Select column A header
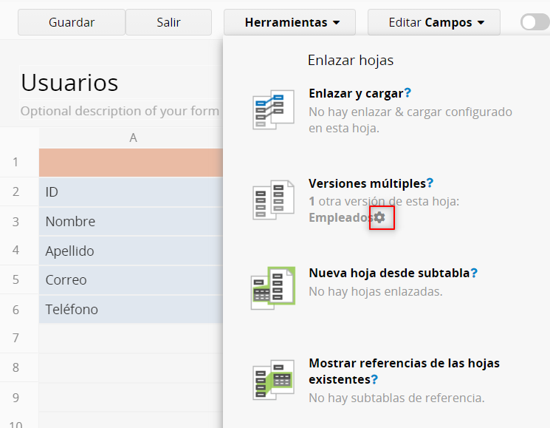Viewport: 550px width, 428px height. click(133, 137)
